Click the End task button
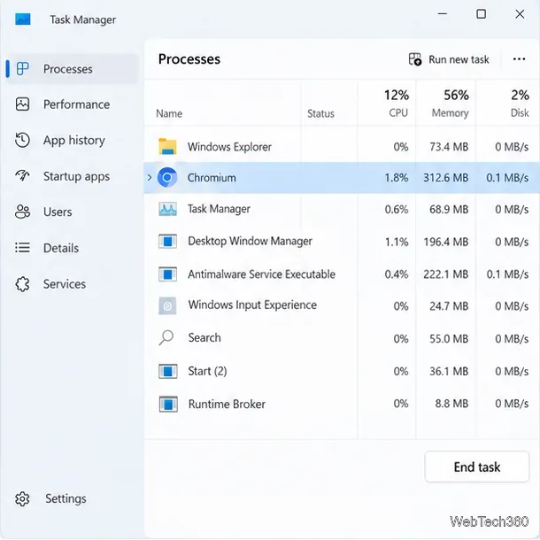Viewport: 540px width, 540px height. coord(477,467)
